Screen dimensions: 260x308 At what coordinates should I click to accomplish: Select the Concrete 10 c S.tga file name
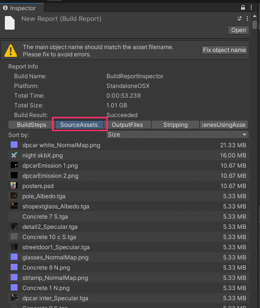pyautogui.click(x=49, y=237)
